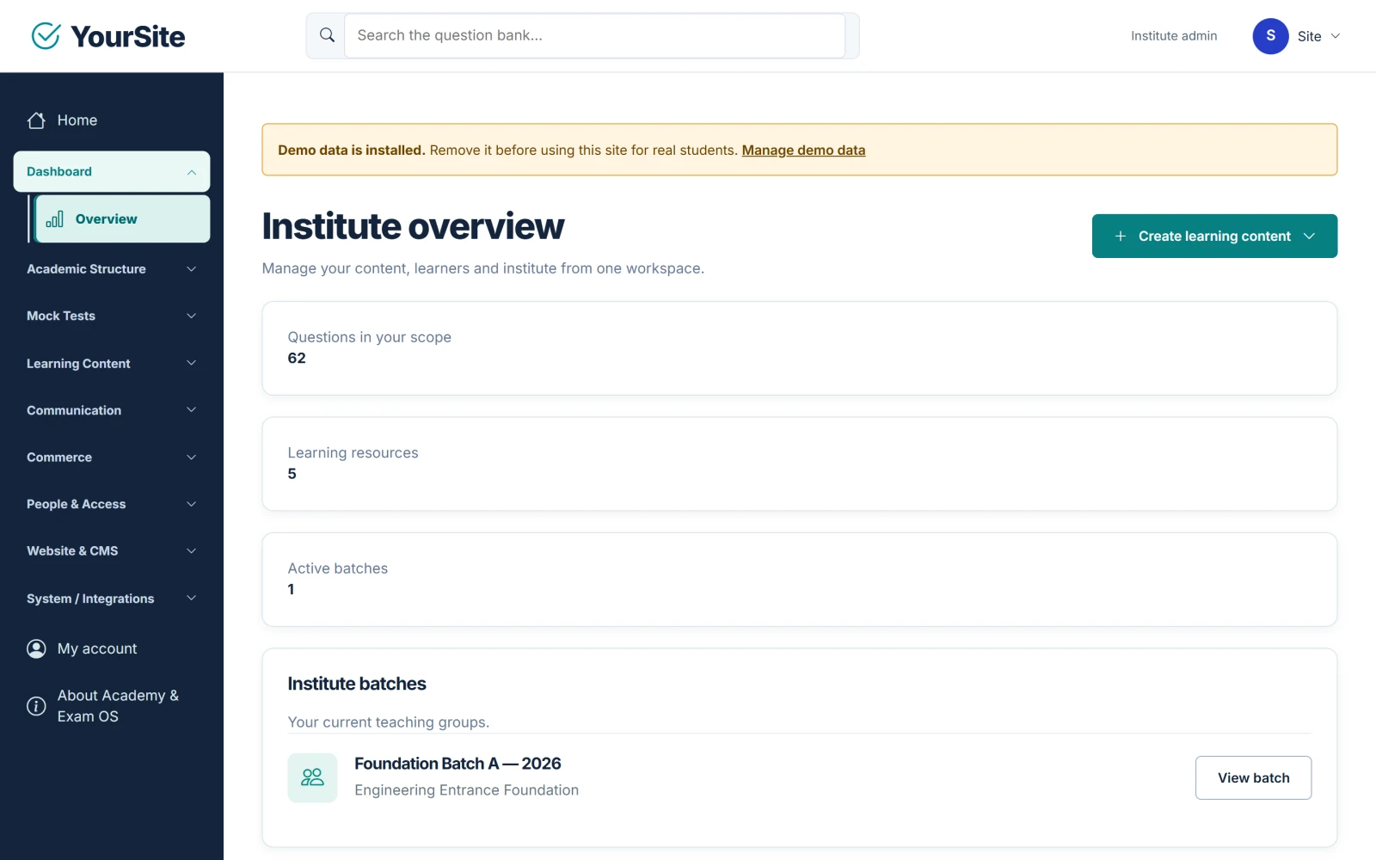The height and width of the screenshot is (860, 1376).
Task: Click the YourSite brand name
Action: click(x=128, y=36)
